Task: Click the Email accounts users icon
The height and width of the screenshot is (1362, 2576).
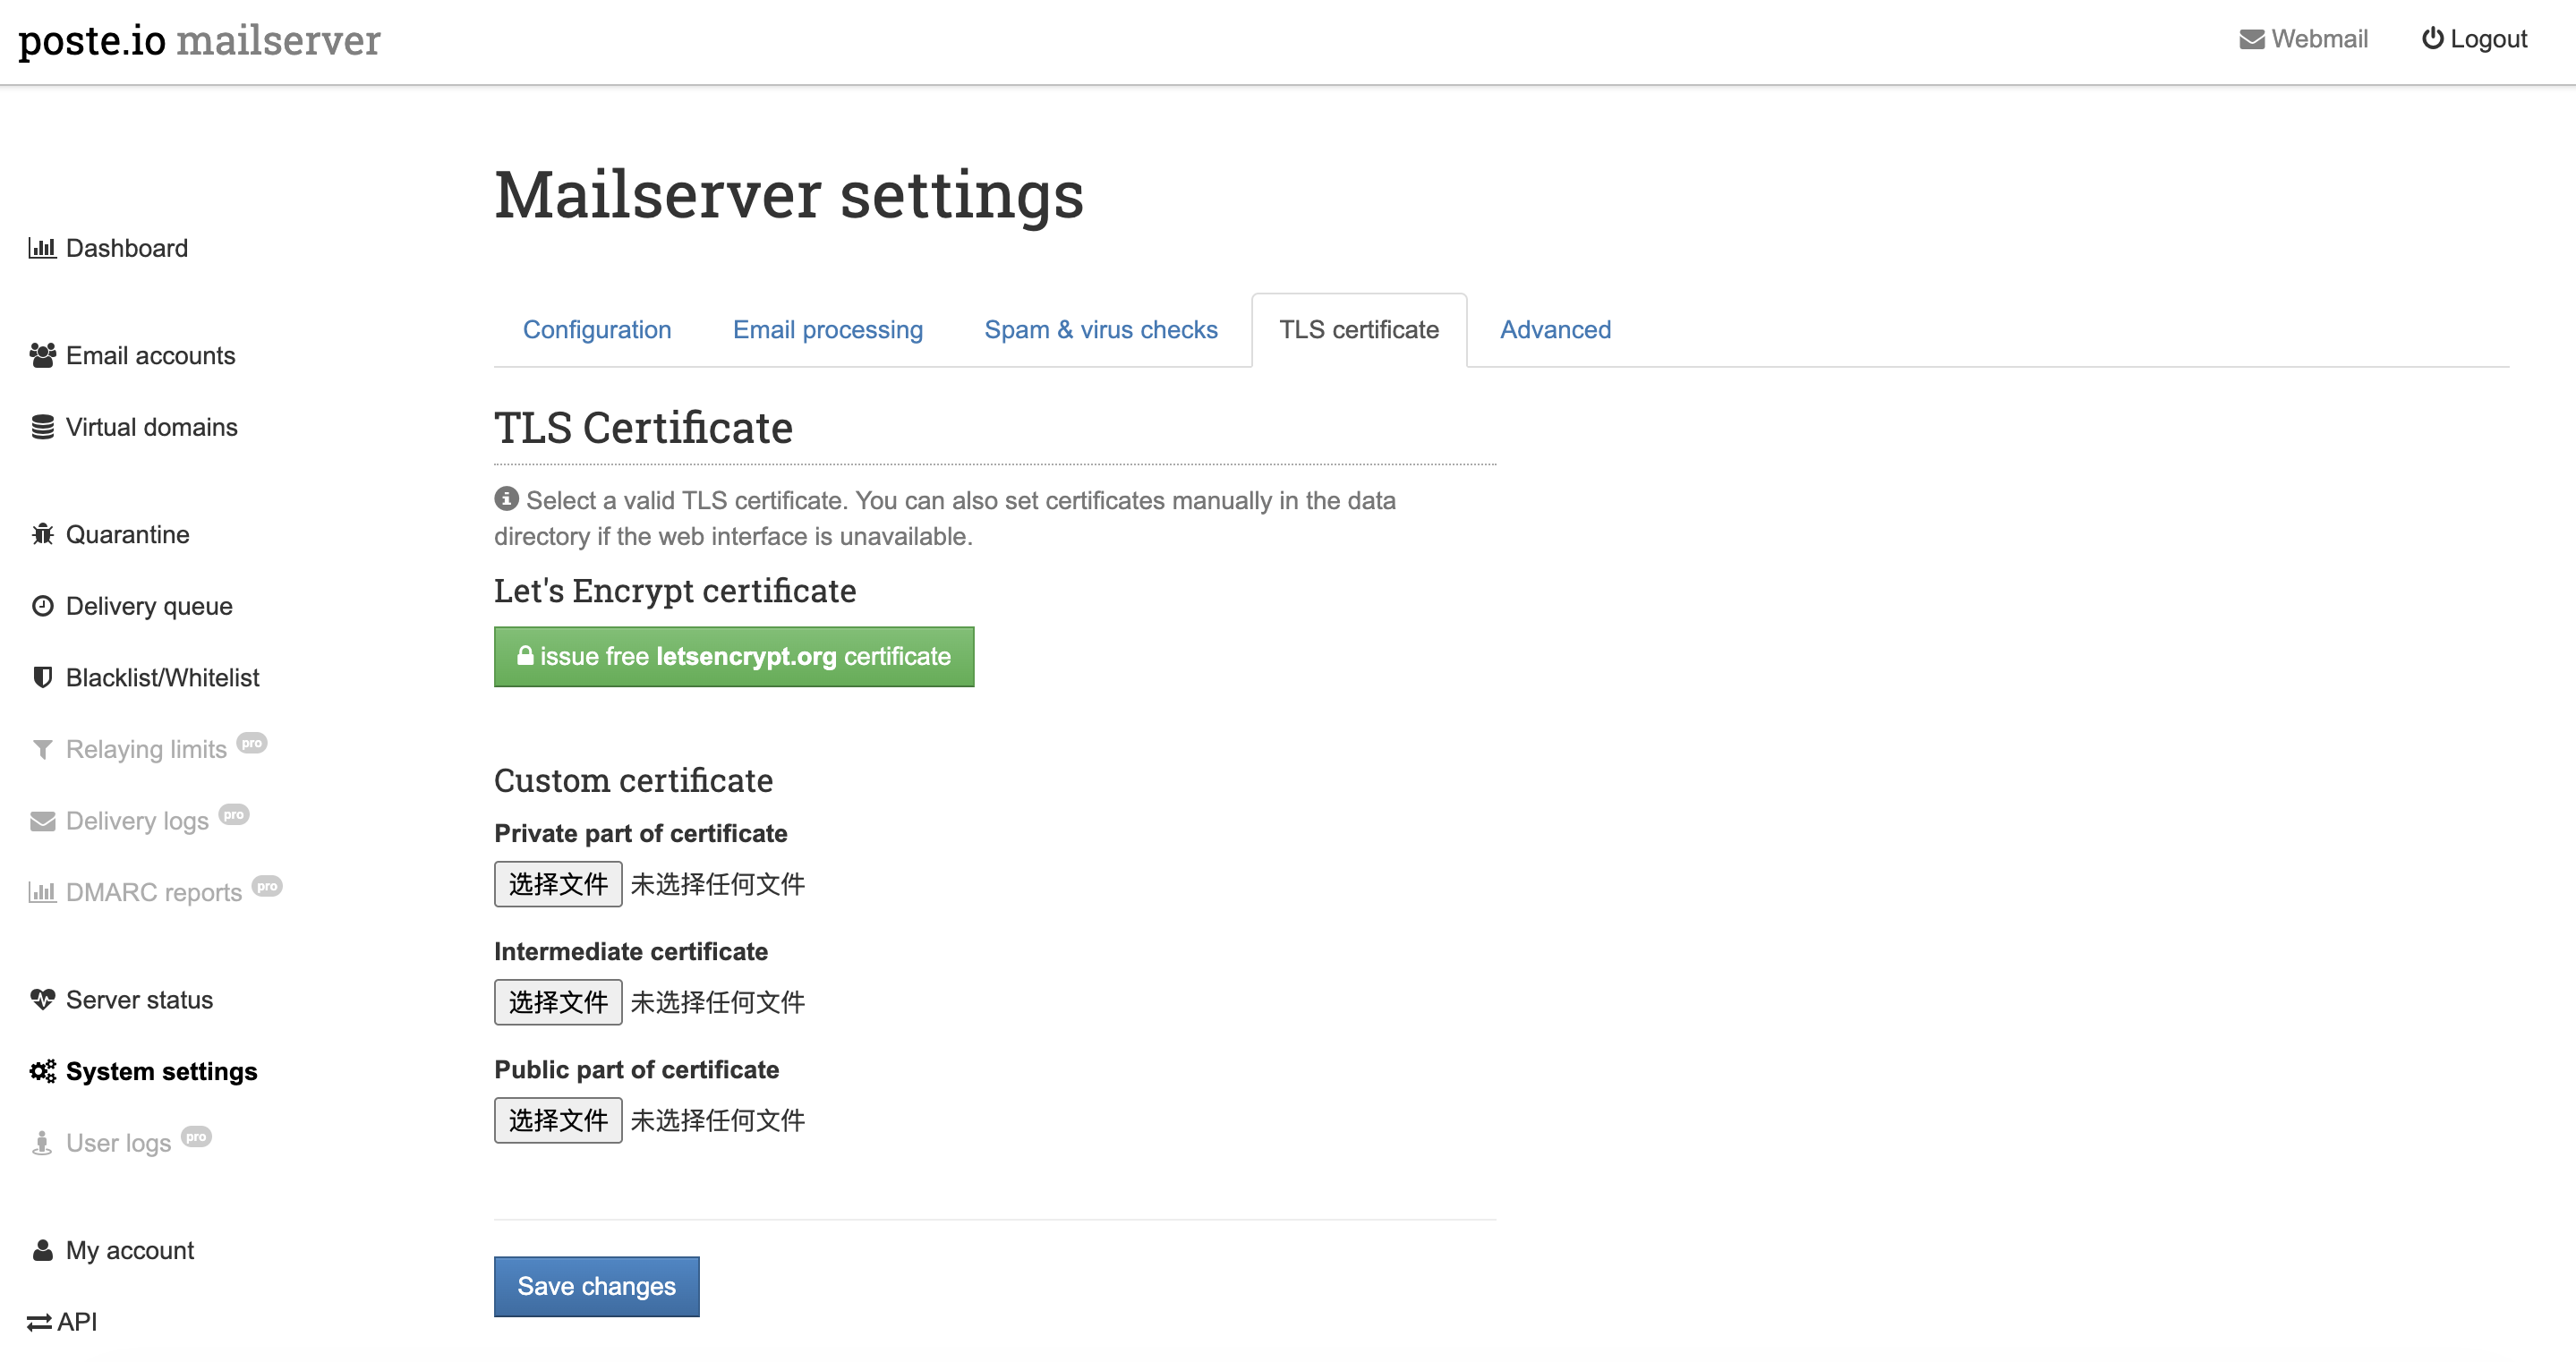Action: pos(42,356)
